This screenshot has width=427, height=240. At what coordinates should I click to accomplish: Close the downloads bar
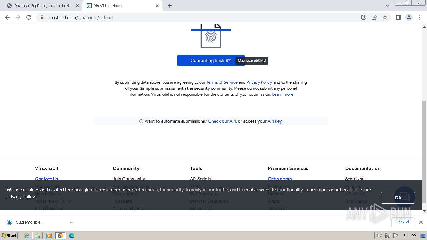pyautogui.click(x=421, y=222)
